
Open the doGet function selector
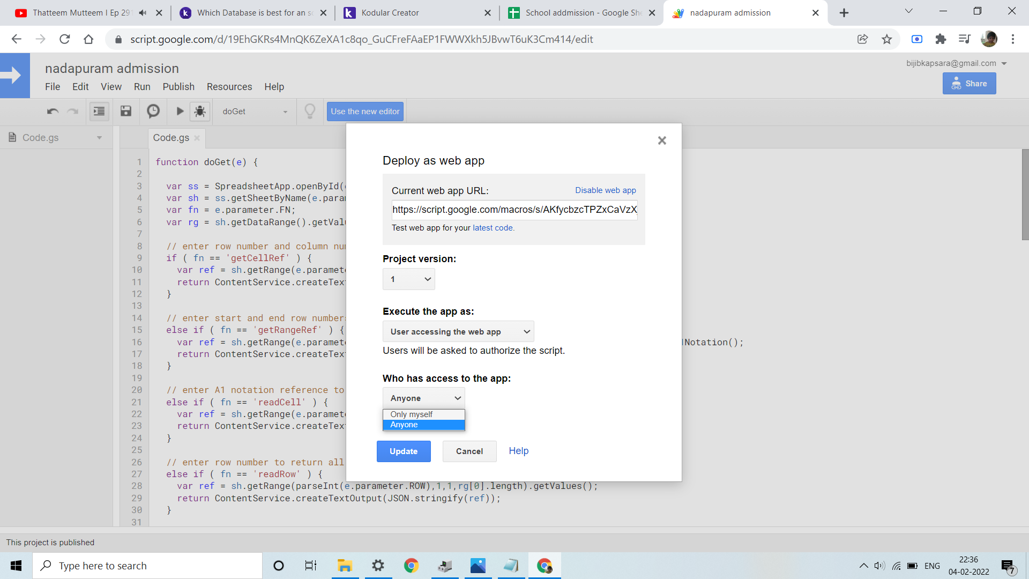pos(255,112)
